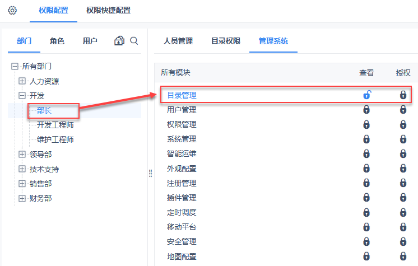Click the lock folder icon beside 用户 tab
418x266 pixels.
[x=119, y=41]
